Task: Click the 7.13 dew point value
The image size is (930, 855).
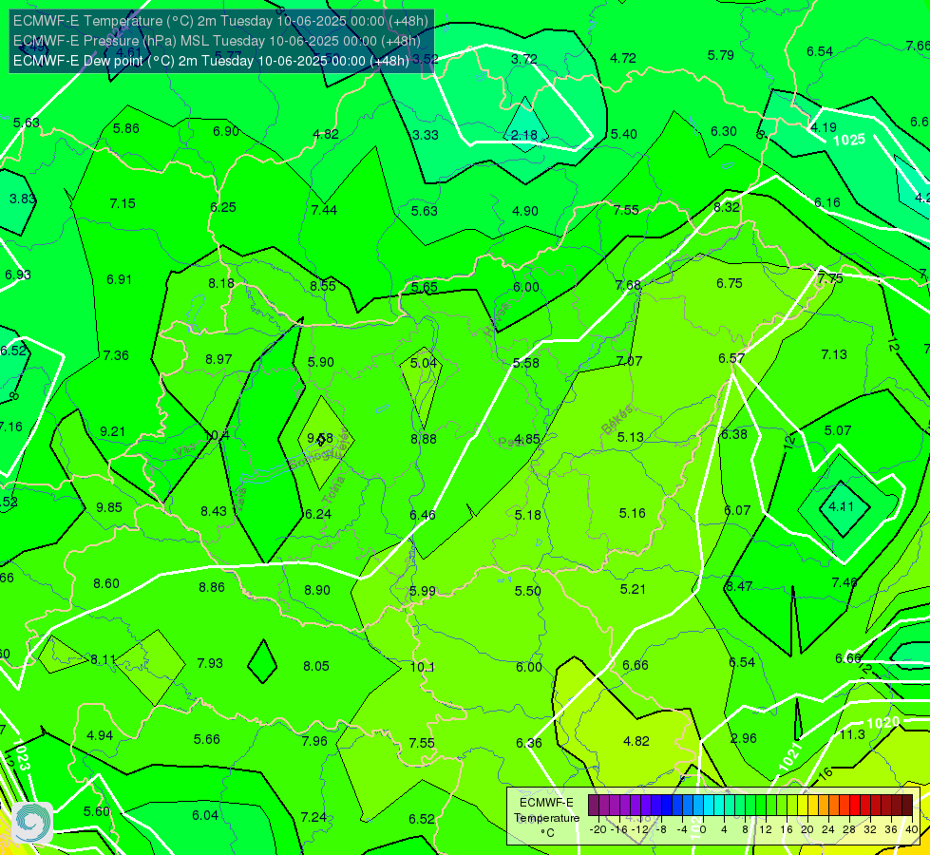Action: [834, 354]
